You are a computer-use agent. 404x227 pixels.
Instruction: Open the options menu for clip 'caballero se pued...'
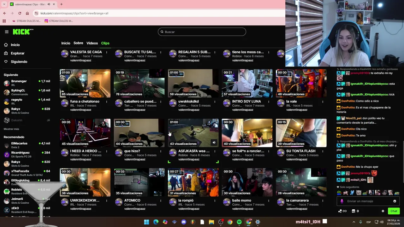[x=161, y=102]
